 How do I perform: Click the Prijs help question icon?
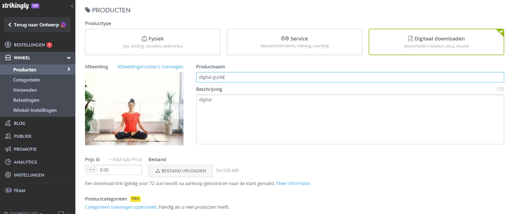pos(98,159)
